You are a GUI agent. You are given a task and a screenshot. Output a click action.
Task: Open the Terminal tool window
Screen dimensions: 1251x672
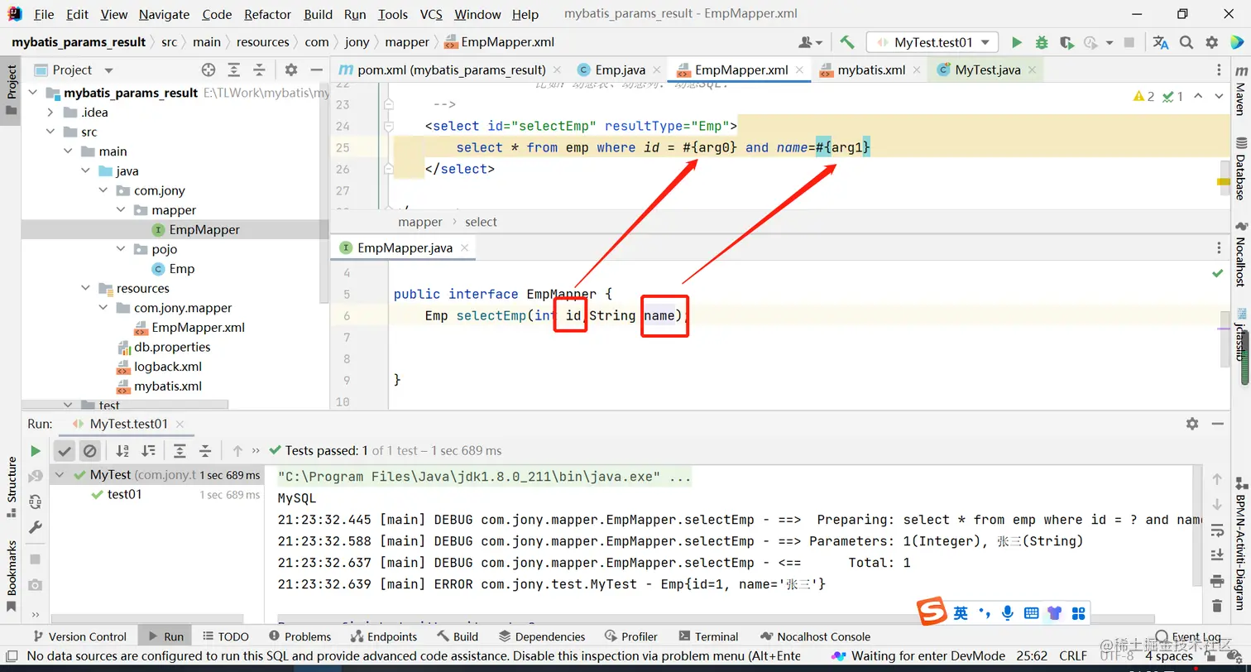tap(708, 636)
